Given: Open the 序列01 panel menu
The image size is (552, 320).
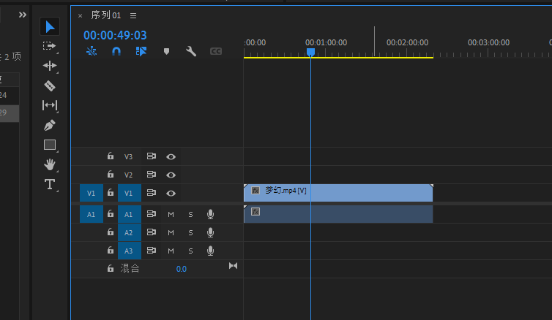Looking at the screenshot, I should coord(133,15).
